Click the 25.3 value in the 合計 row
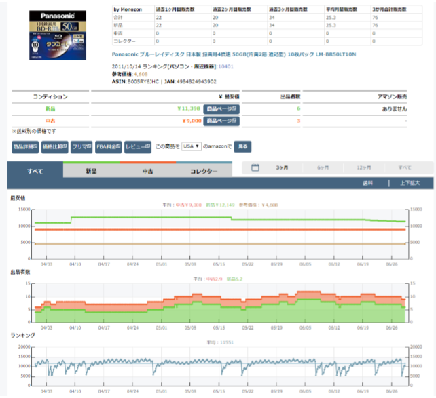This screenshot has width=436, height=398. [331, 17]
